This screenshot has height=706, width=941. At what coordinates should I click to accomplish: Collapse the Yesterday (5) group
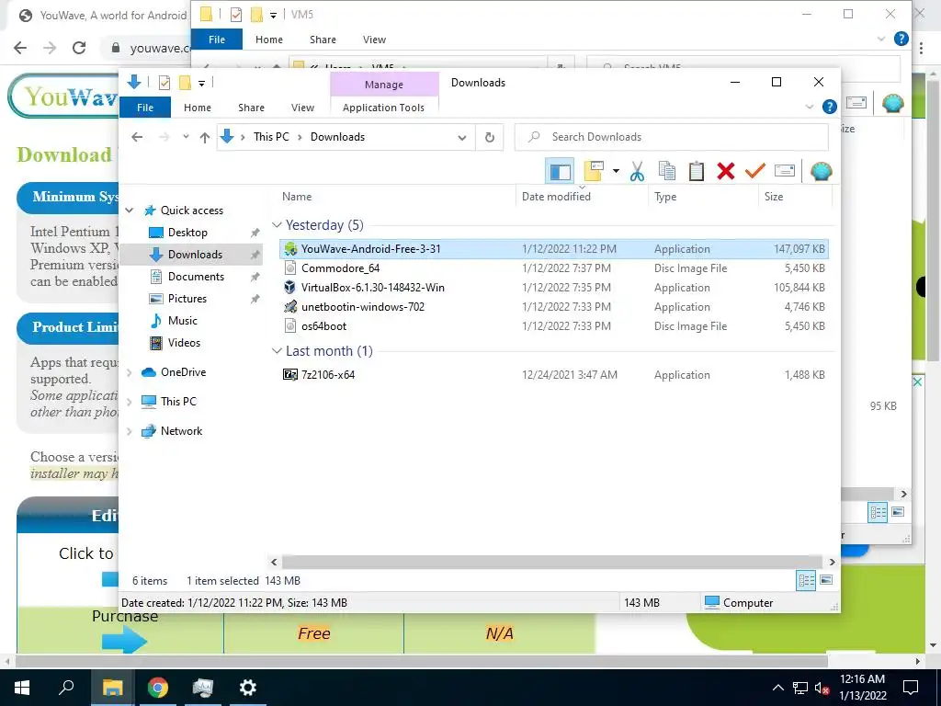(x=277, y=225)
